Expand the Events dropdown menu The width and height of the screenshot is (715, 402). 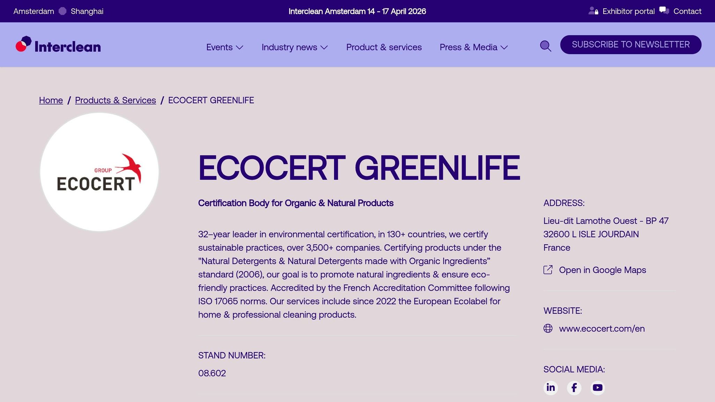pyautogui.click(x=224, y=47)
